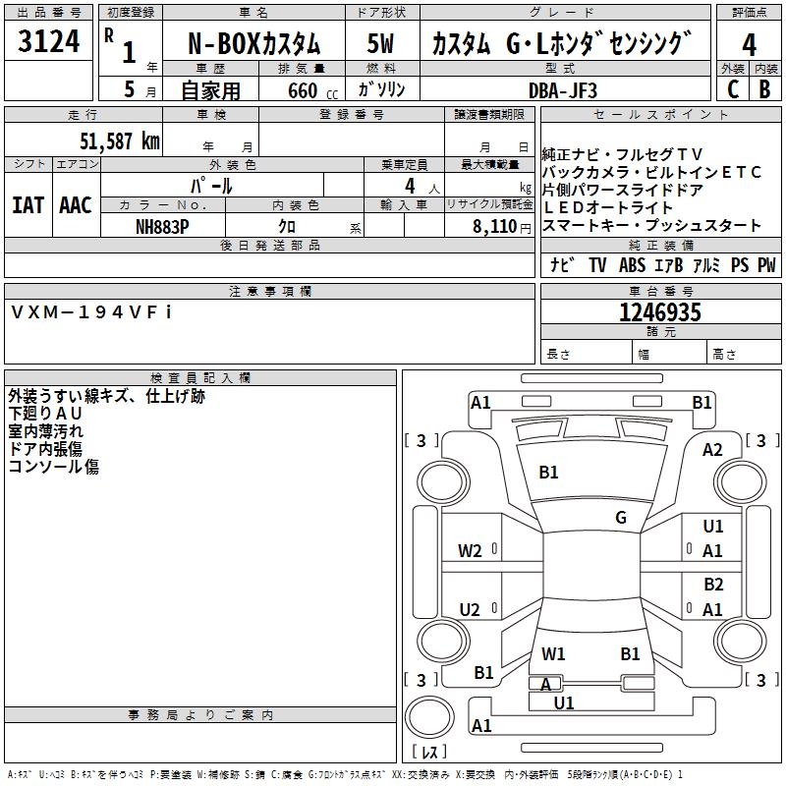Click the color code NH883P
Screen dimensions: 786x786
pyautogui.click(x=163, y=226)
